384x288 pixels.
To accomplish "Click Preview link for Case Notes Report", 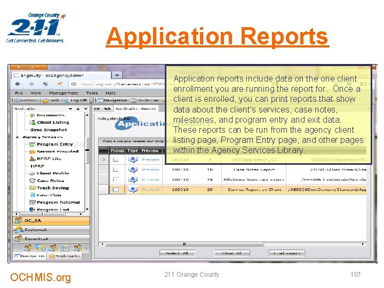I will [150, 170].
